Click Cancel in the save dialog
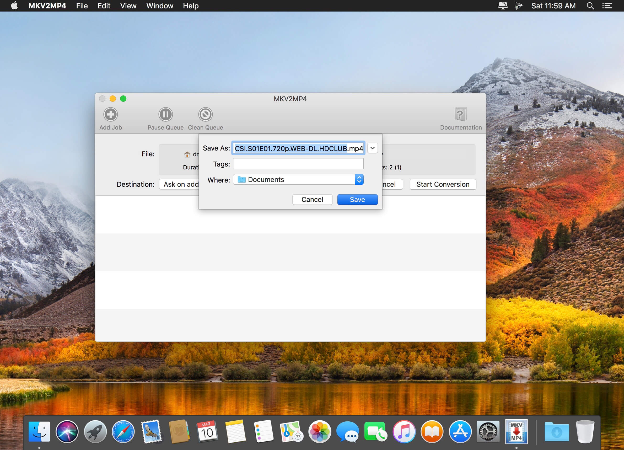Screen dimensions: 624x450 point(312,200)
